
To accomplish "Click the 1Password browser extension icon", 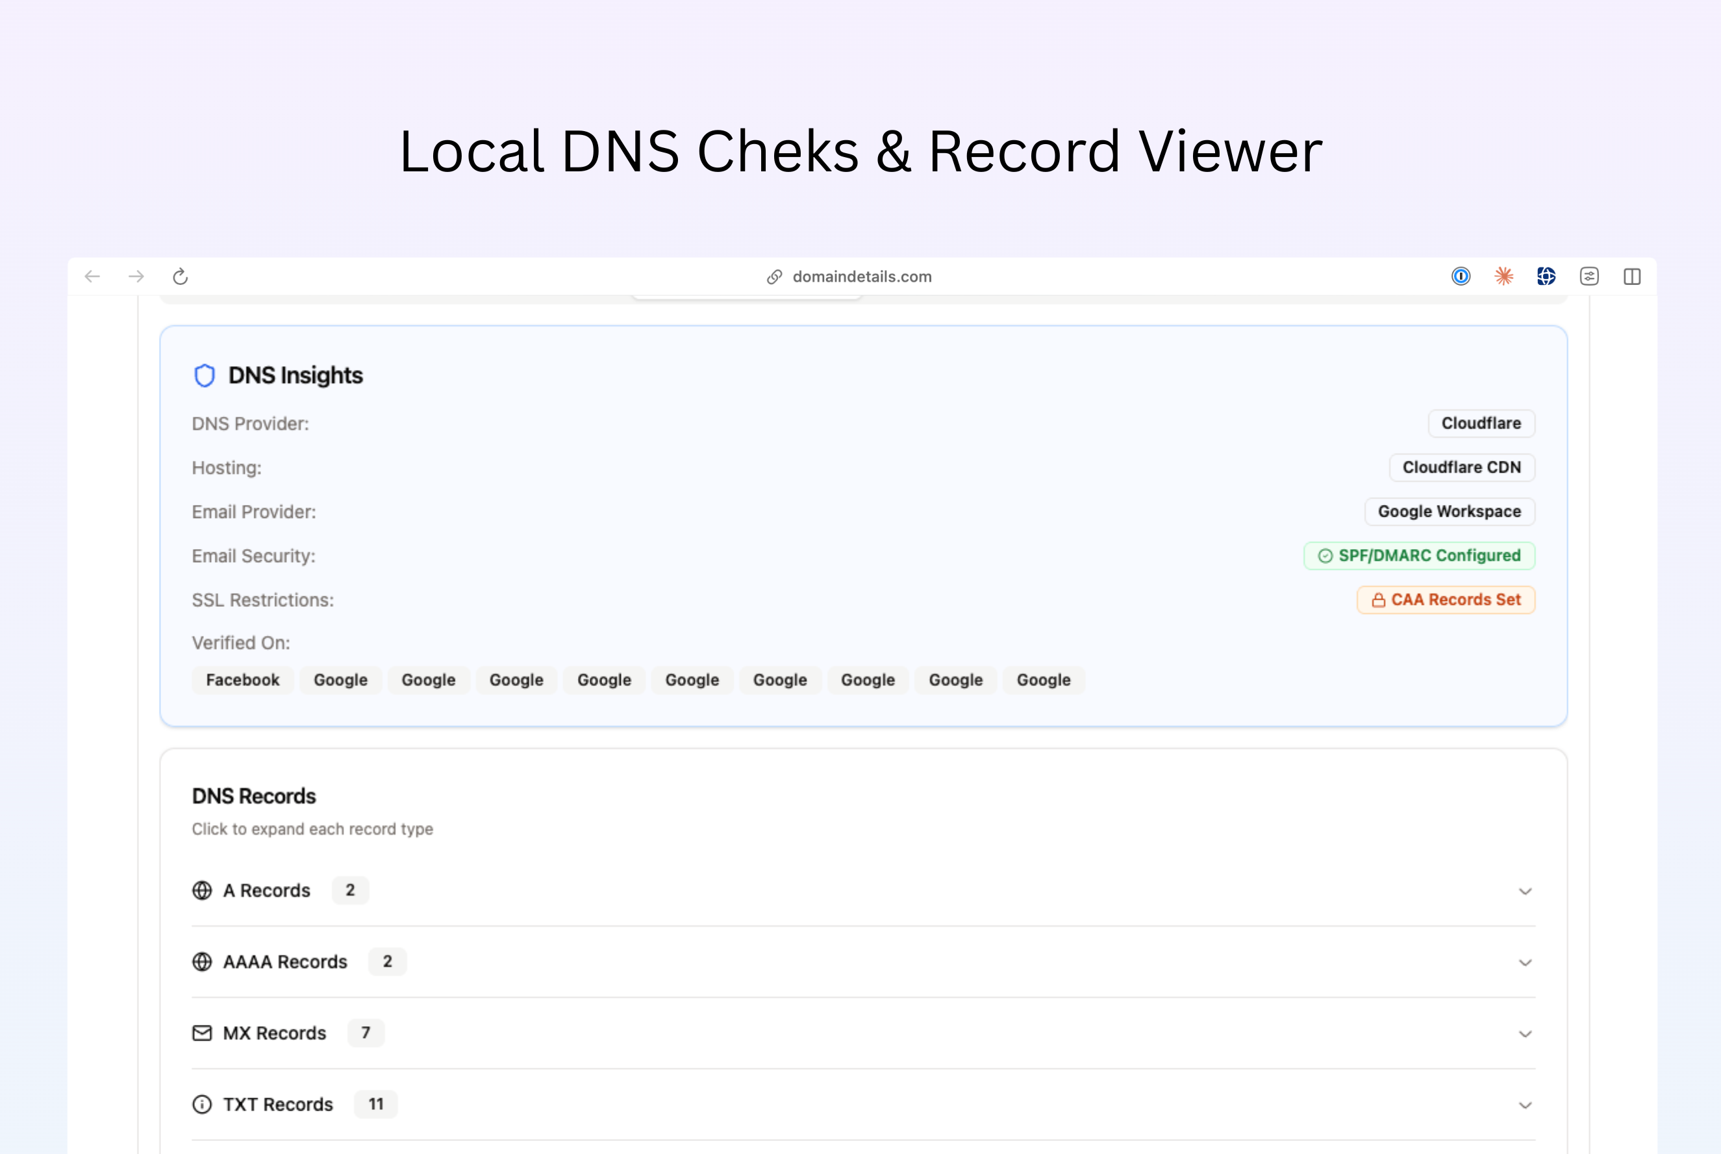I will pos(1461,276).
